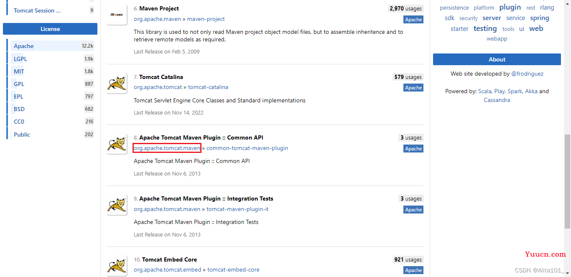Click the Common API Tomcat logo thumbnail
The image size is (571, 277).
pyautogui.click(x=117, y=144)
